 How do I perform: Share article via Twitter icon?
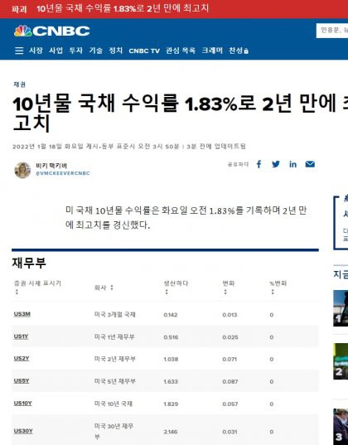[276, 164]
